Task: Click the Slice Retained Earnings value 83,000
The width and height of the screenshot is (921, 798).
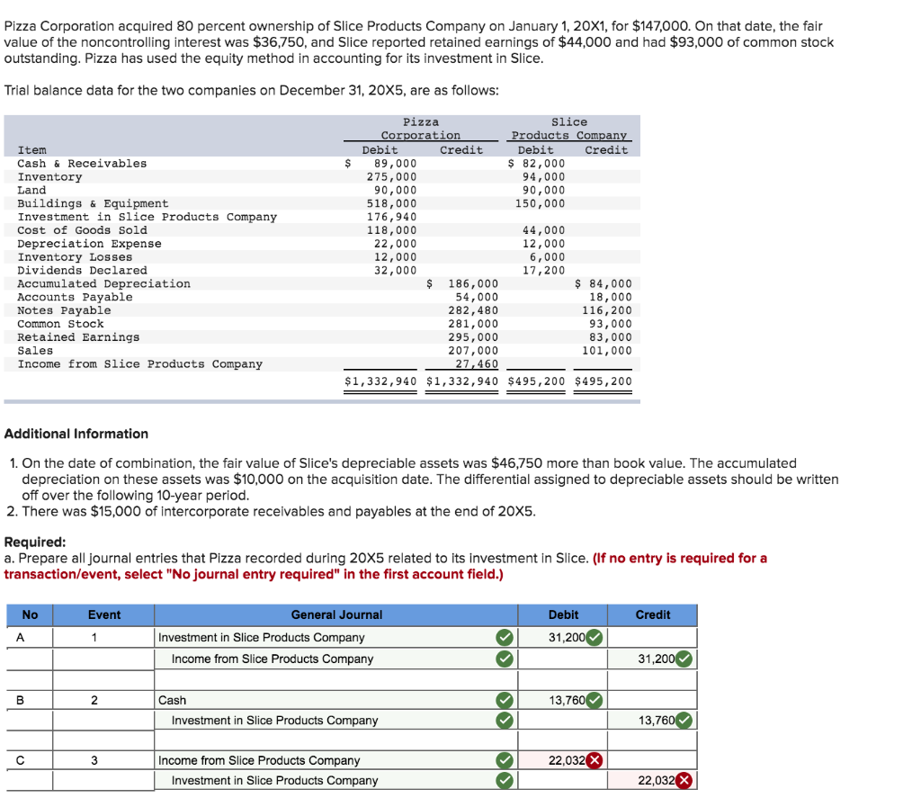Action: 611,337
